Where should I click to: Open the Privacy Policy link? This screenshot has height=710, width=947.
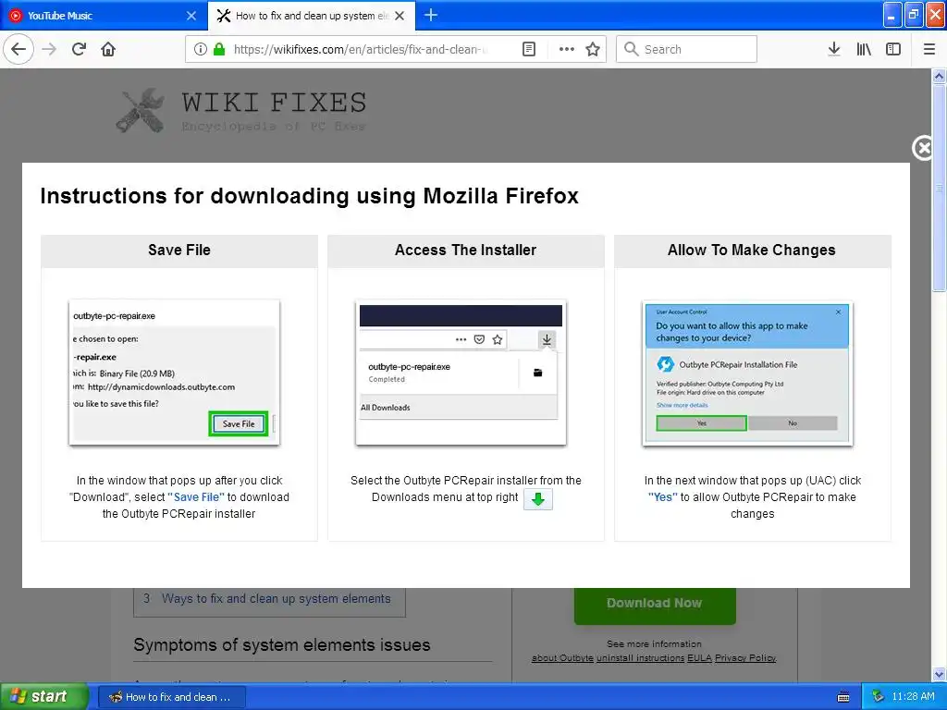745,658
